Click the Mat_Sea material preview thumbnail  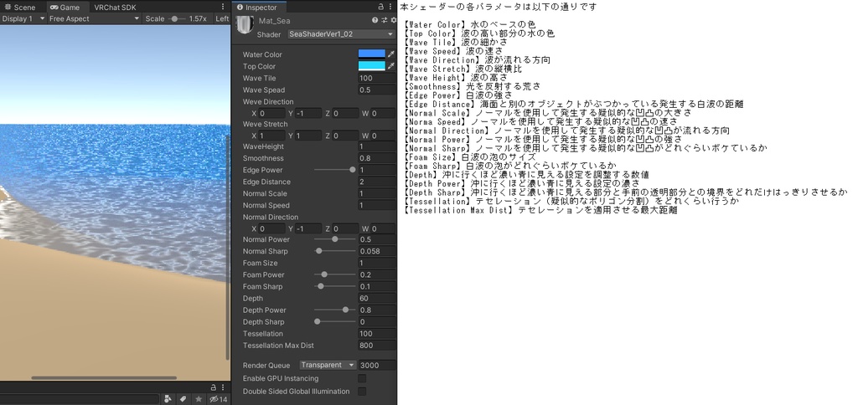(244, 25)
